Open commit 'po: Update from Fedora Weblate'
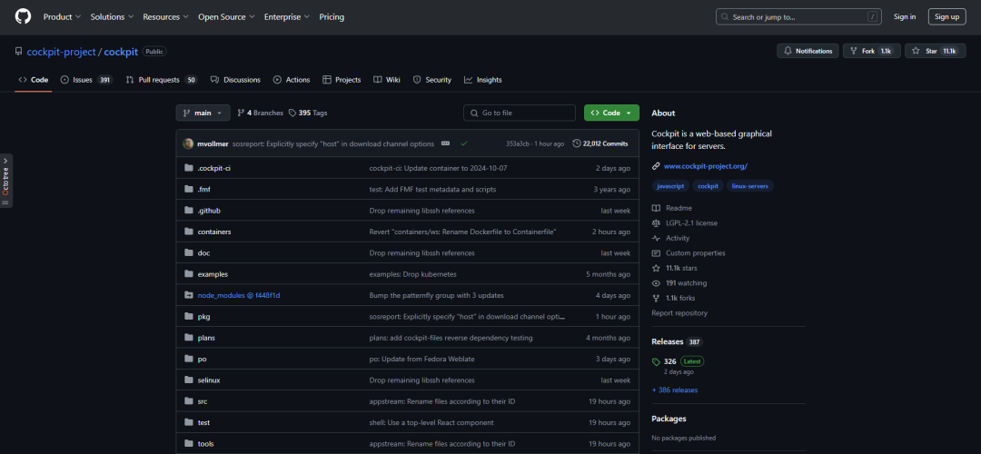This screenshot has height=454, width=981. 422,359
